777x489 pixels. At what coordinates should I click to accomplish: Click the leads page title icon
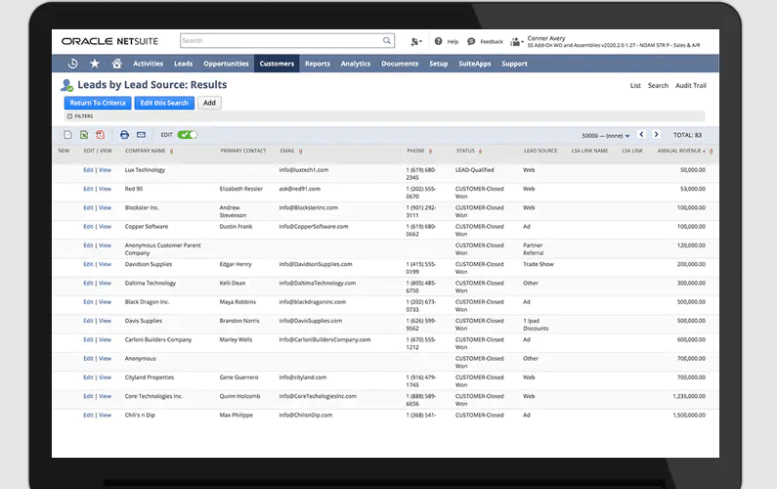[x=66, y=85]
